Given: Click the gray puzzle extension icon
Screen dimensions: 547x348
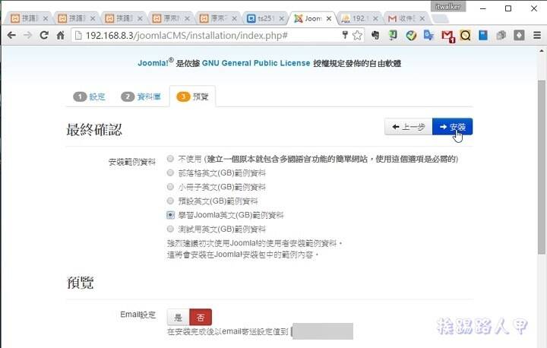Looking at the screenshot, I should (501, 35).
